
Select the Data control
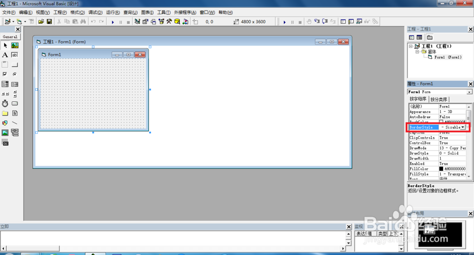(x=15, y=132)
